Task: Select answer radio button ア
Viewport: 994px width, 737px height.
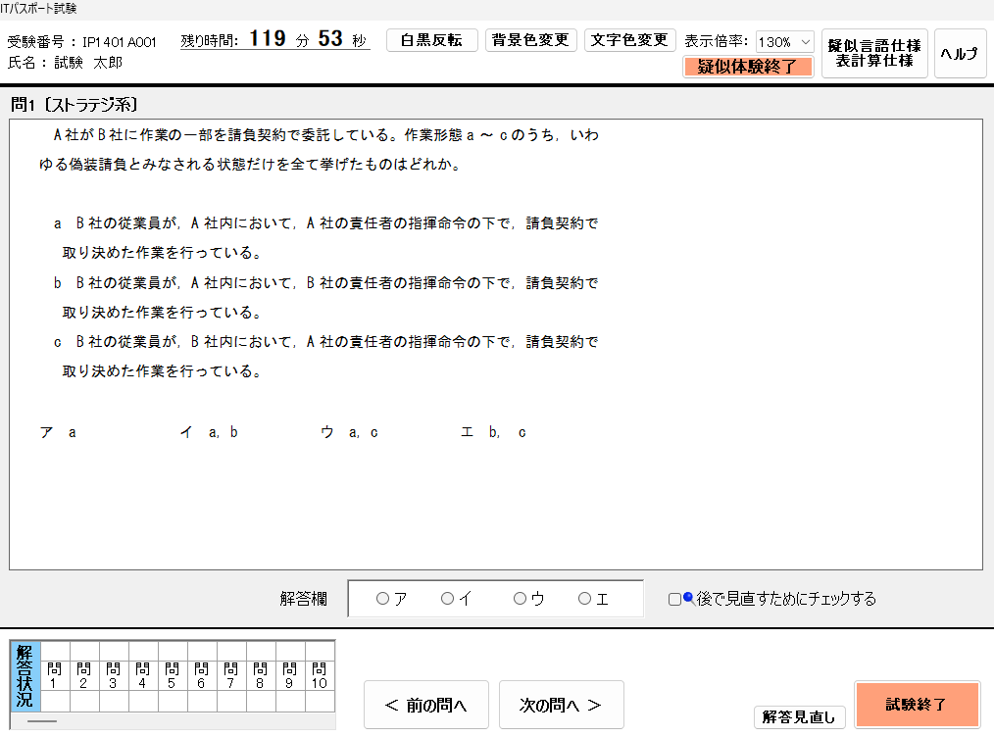Action: click(382, 599)
